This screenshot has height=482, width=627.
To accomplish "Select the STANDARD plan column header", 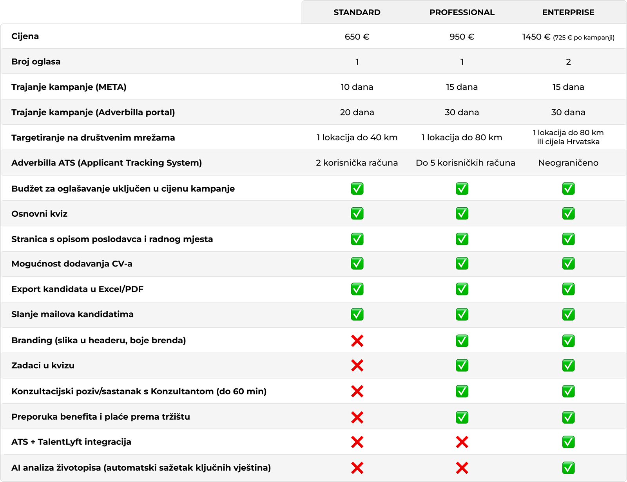I will (357, 13).
